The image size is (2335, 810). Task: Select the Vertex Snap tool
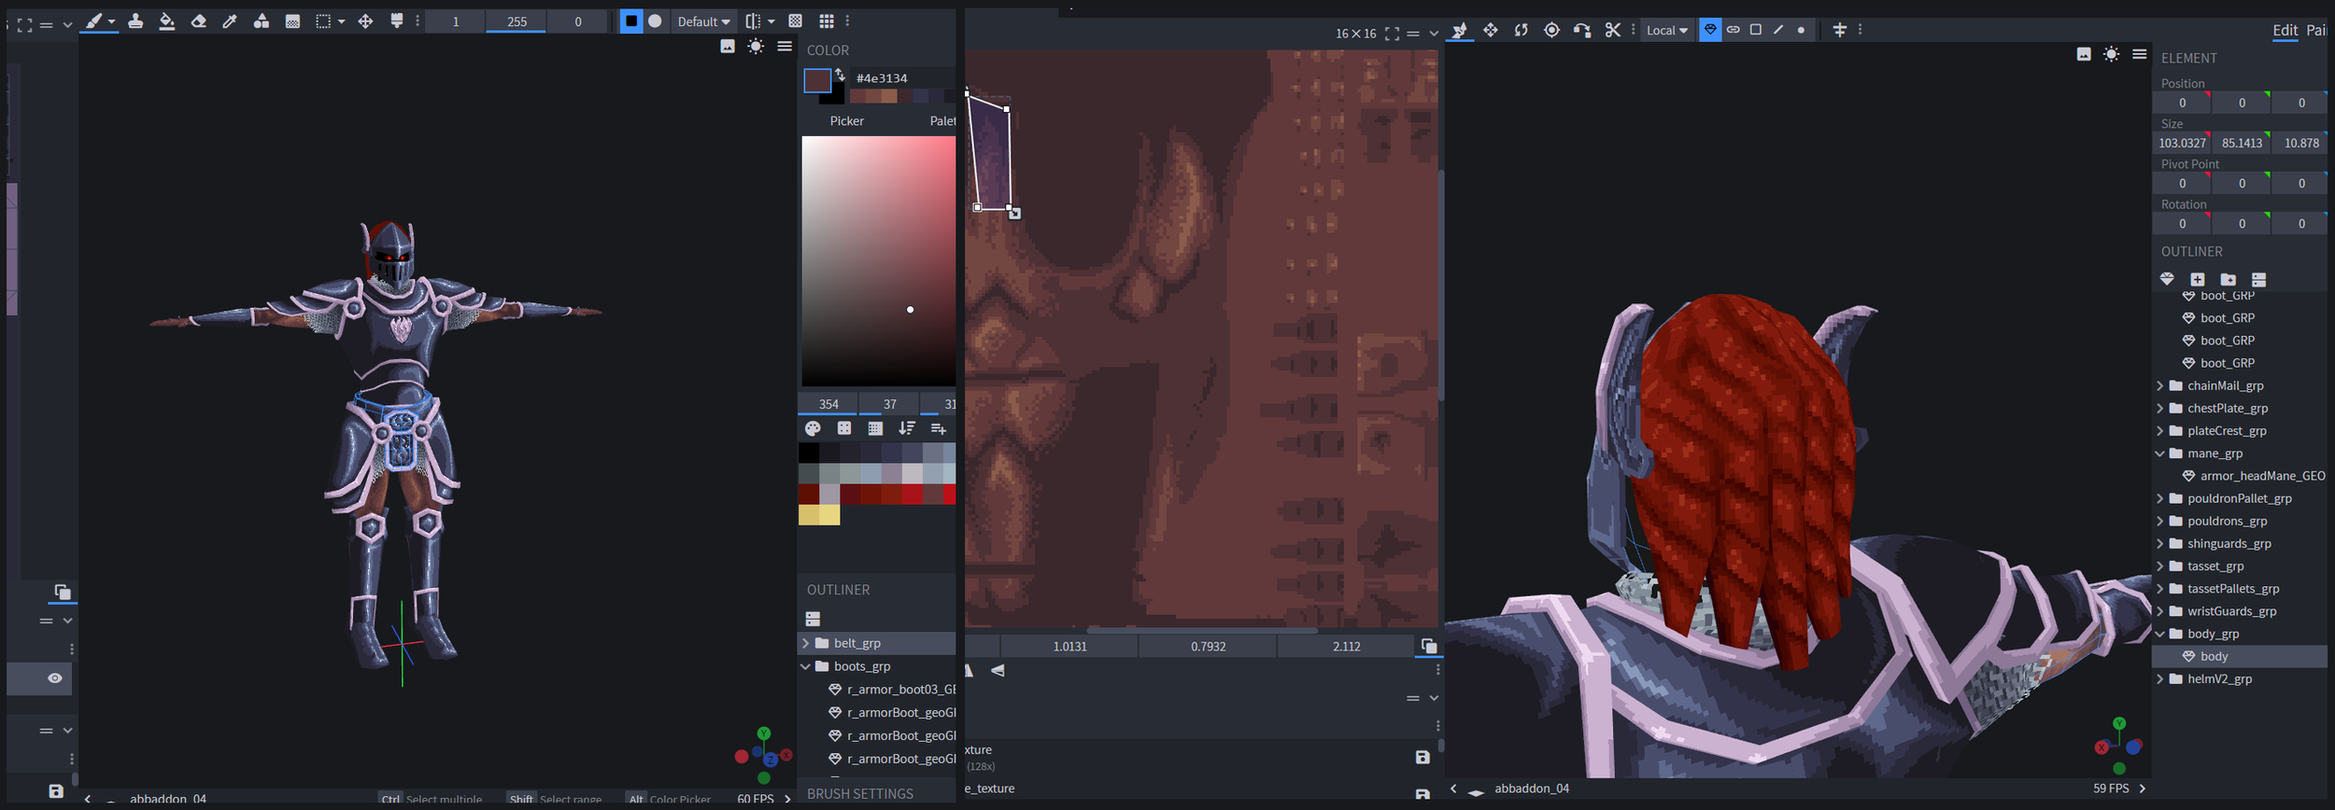[x=1582, y=30]
